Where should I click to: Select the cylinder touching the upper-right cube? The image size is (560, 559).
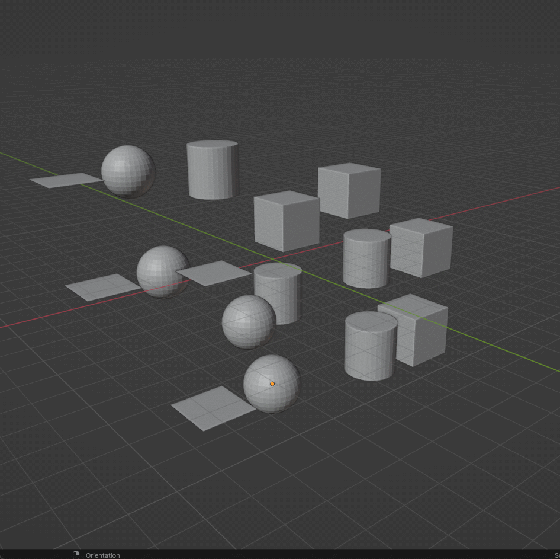pos(365,260)
